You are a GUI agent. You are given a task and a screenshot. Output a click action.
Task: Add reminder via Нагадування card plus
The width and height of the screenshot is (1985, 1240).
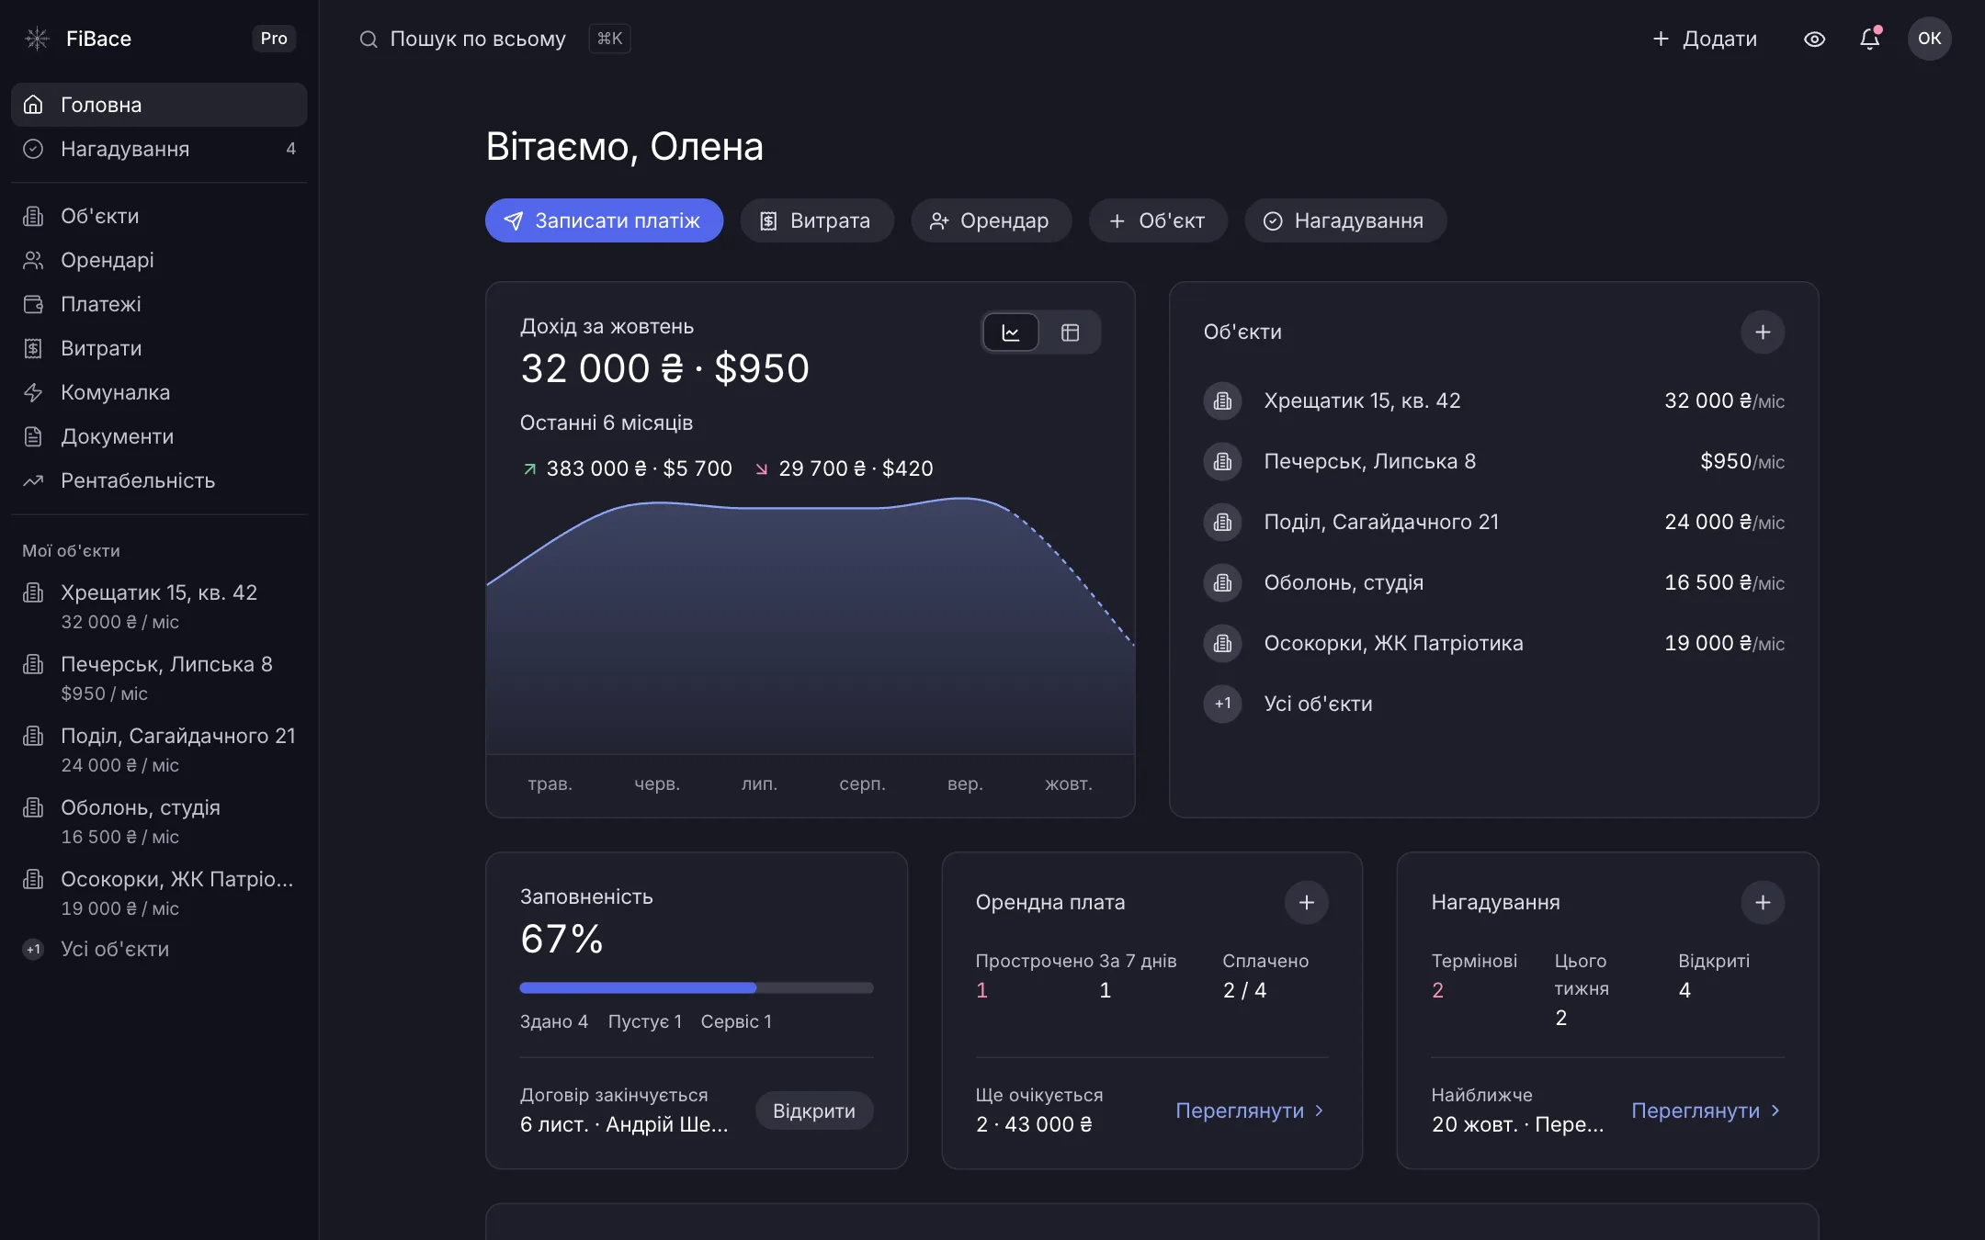coord(1763,903)
